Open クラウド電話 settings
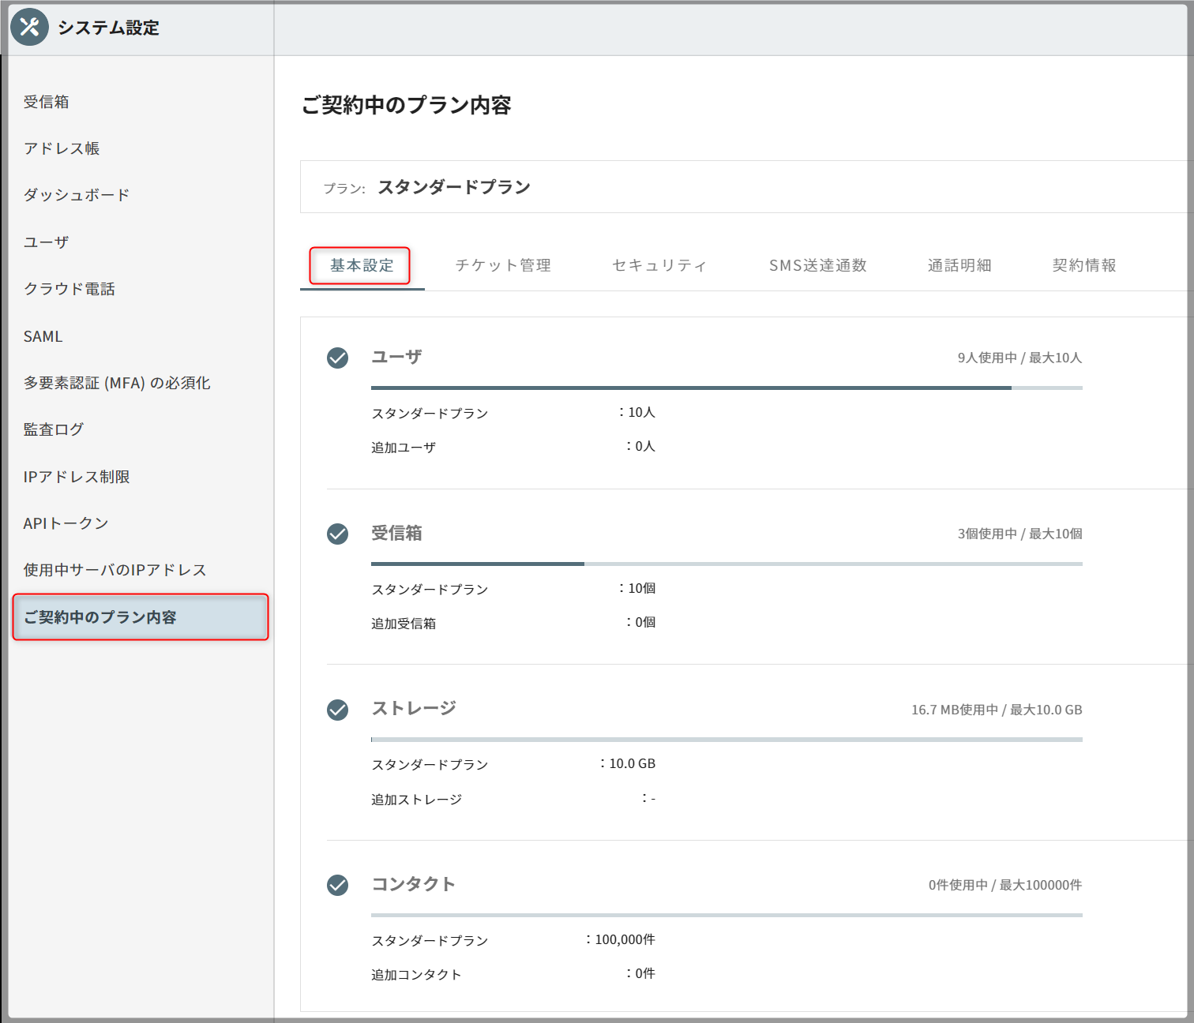This screenshot has width=1194, height=1023. tap(69, 289)
